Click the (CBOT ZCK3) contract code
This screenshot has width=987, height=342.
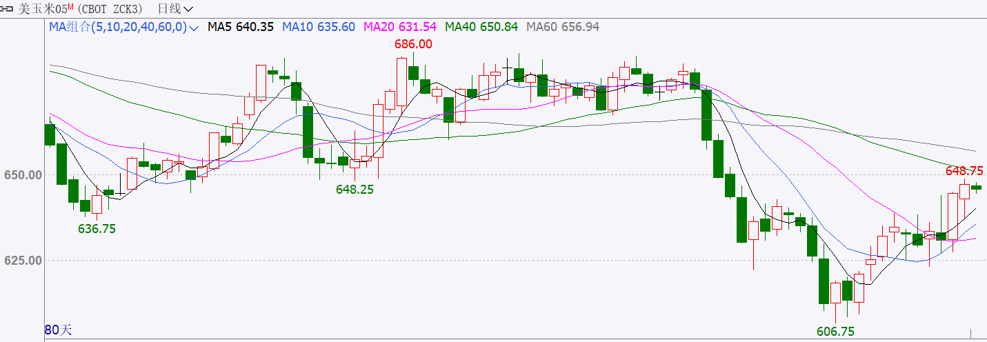pos(110,9)
